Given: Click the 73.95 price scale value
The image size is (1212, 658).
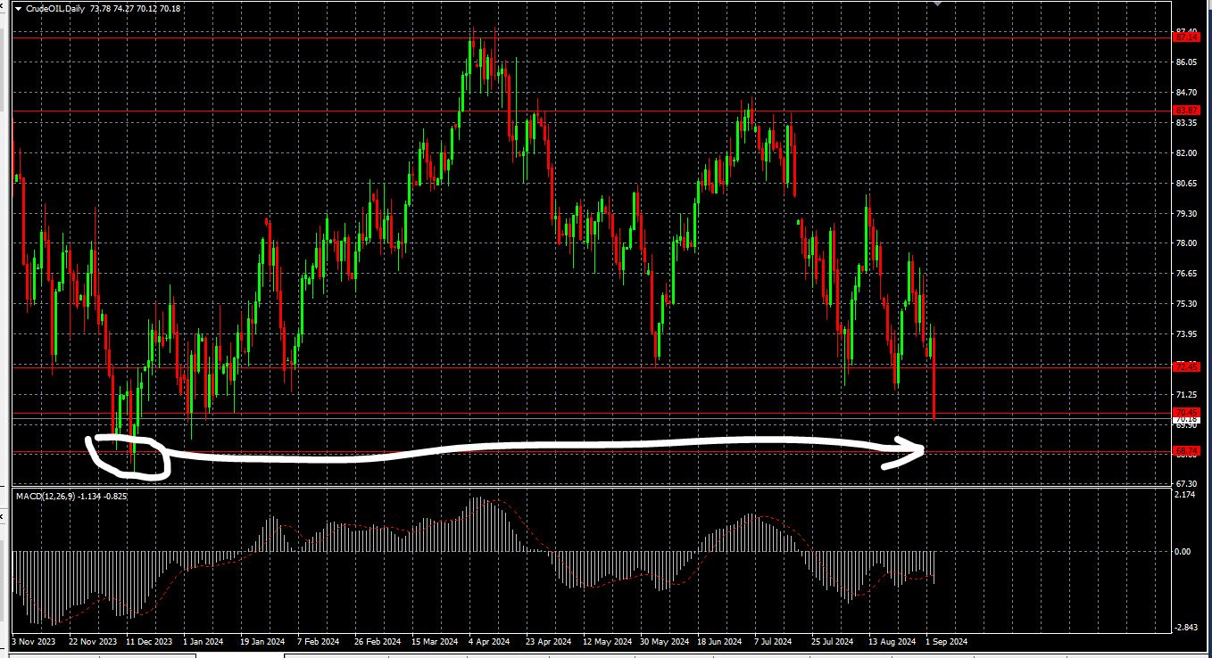Looking at the screenshot, I should point(1187,334).
